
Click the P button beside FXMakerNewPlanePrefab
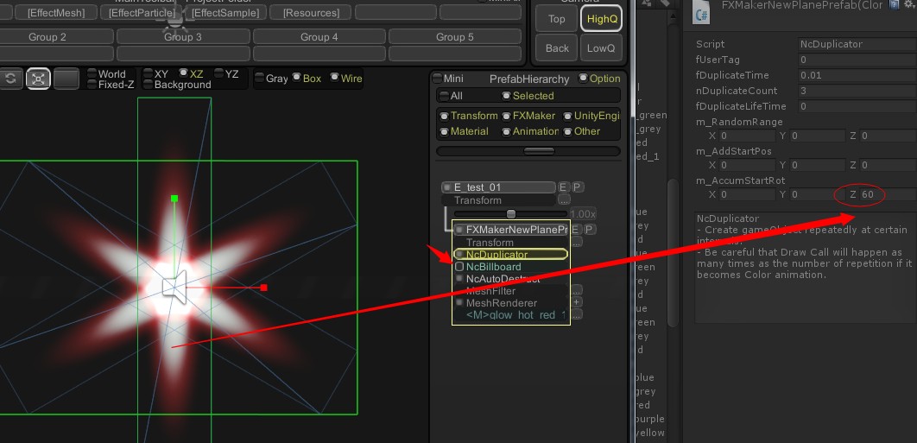pos(590,230)
